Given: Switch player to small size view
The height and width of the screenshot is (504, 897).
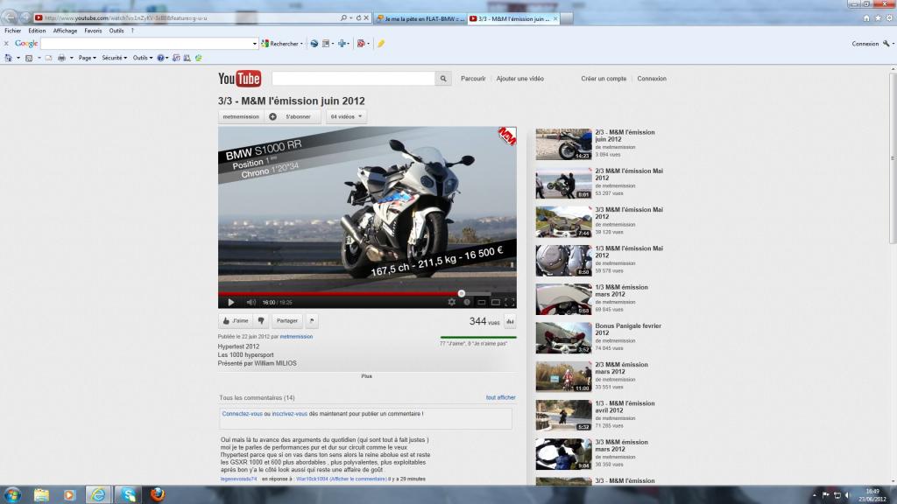Looking at the screenshot, I should pyautogui.click(x=482, y=302).
